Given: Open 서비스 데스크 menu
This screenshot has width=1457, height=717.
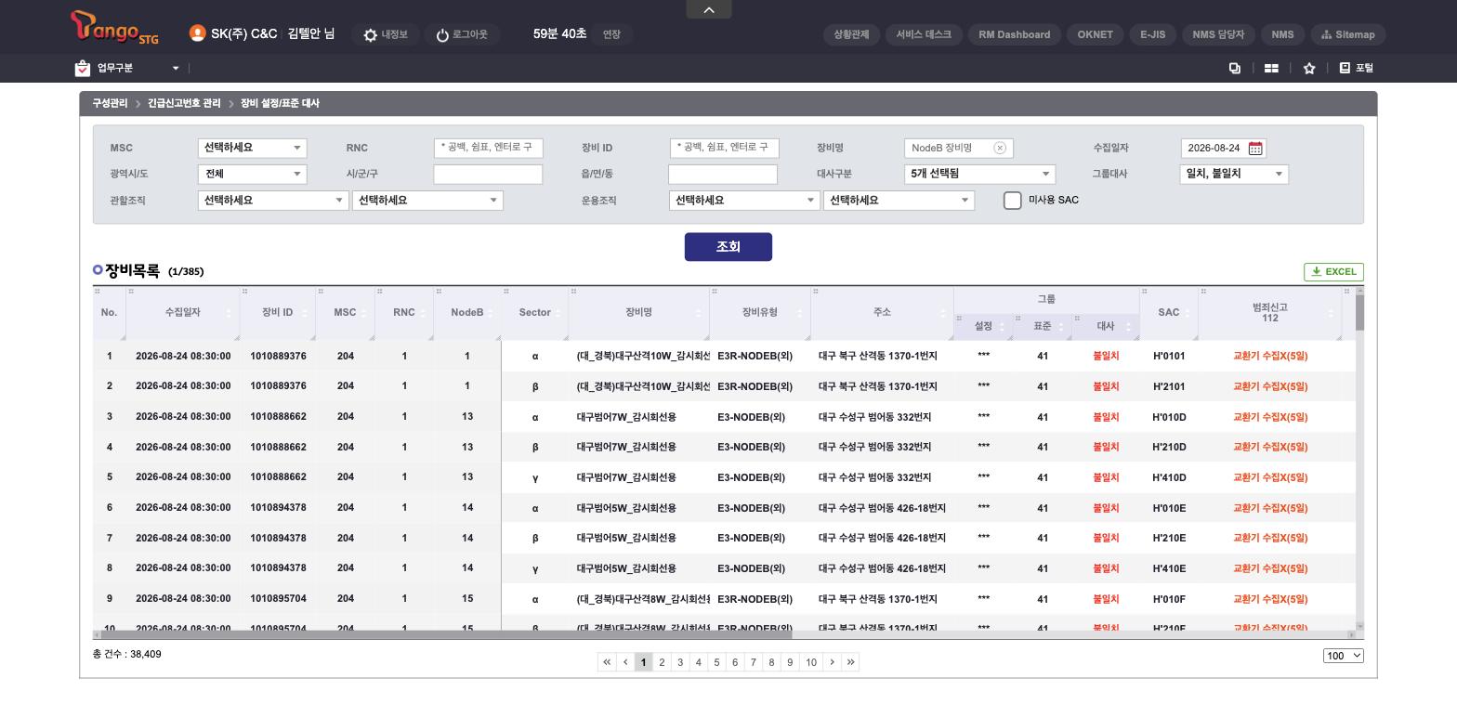Looking at the screenshot, I should (924, 34).
